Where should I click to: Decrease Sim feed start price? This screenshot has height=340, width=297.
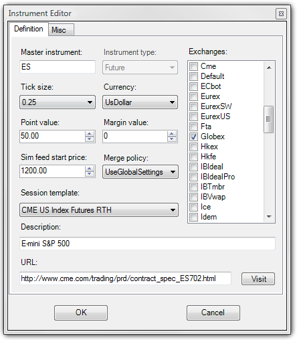tap(90, 173)
